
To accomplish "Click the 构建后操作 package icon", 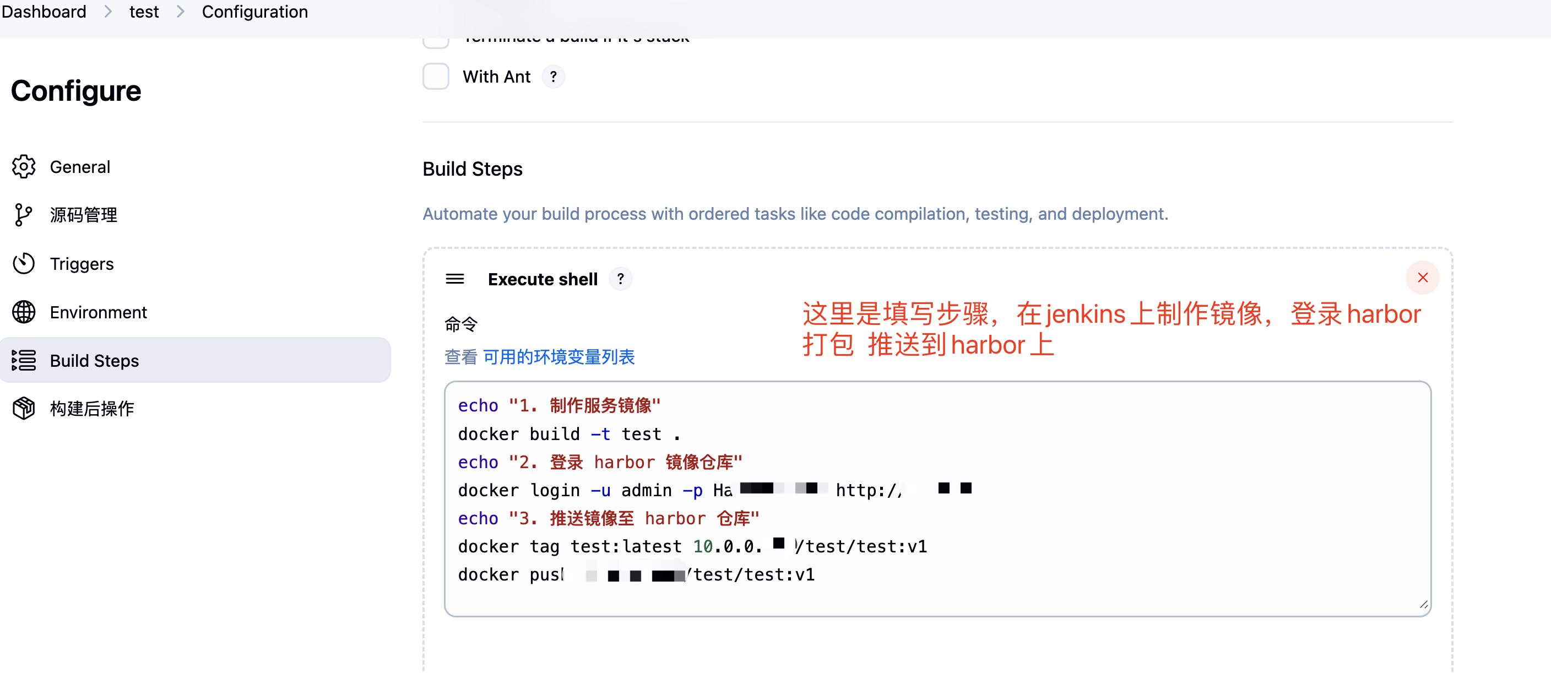I will 24,409.
